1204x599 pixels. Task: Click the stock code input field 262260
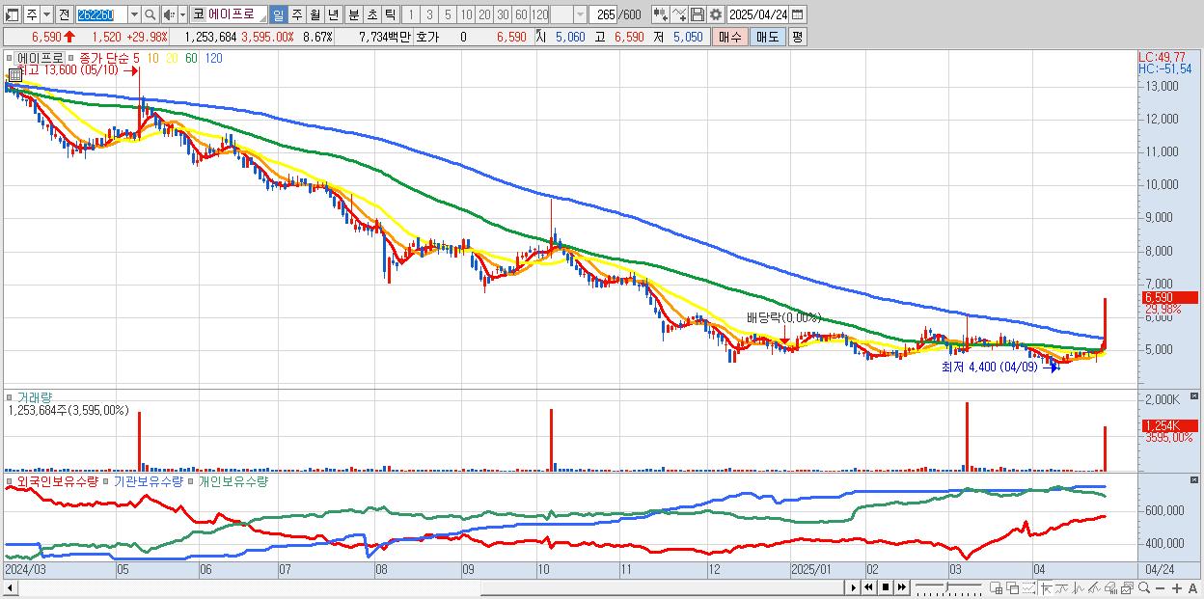click(101, 14)
